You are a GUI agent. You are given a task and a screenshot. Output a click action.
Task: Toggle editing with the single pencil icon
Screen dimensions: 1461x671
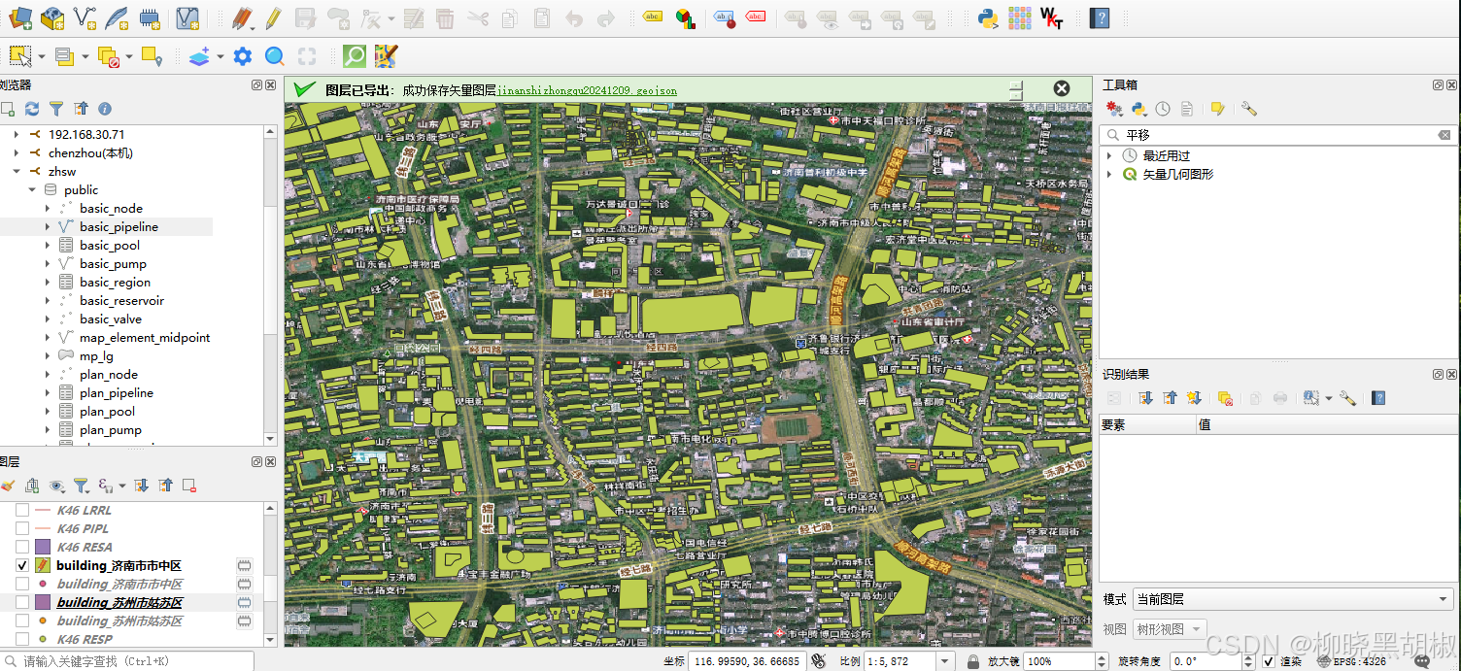click(272, 17)
